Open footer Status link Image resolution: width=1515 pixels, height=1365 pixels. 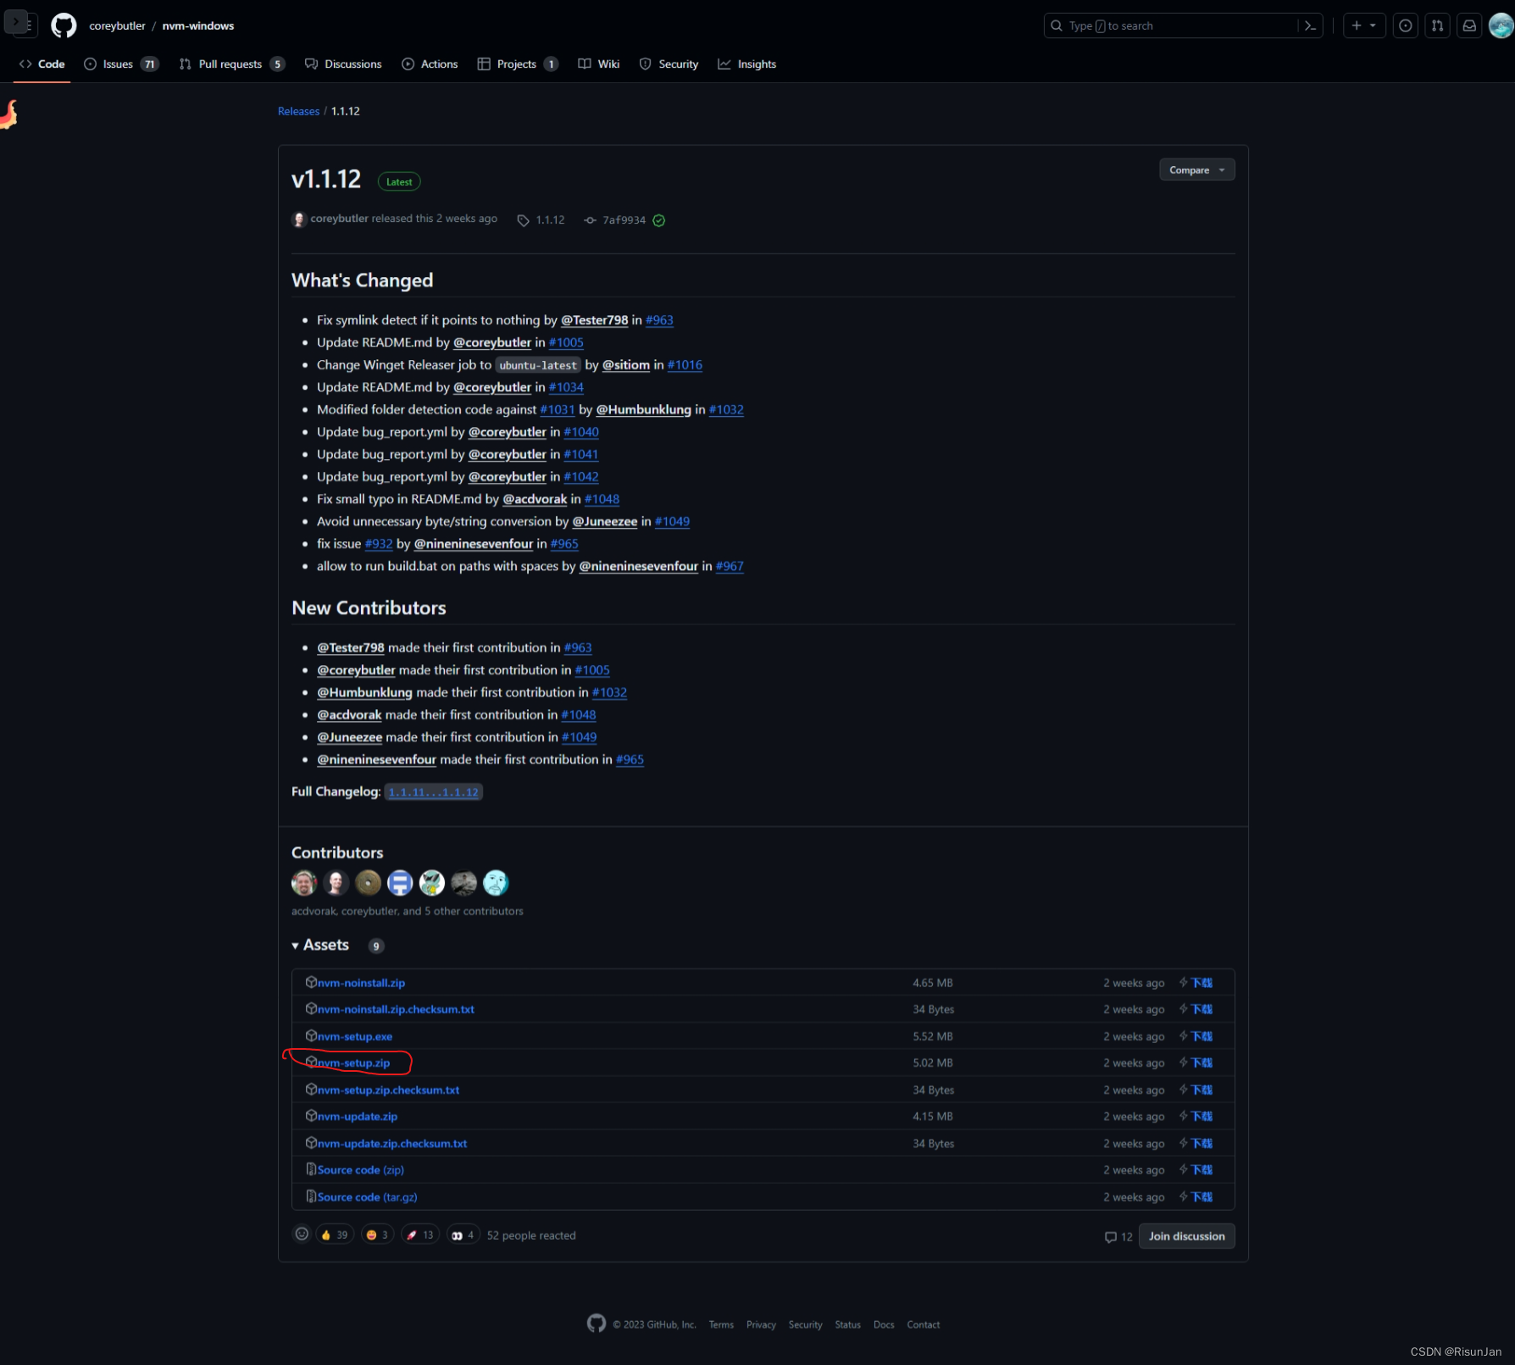coord(847,1325)
